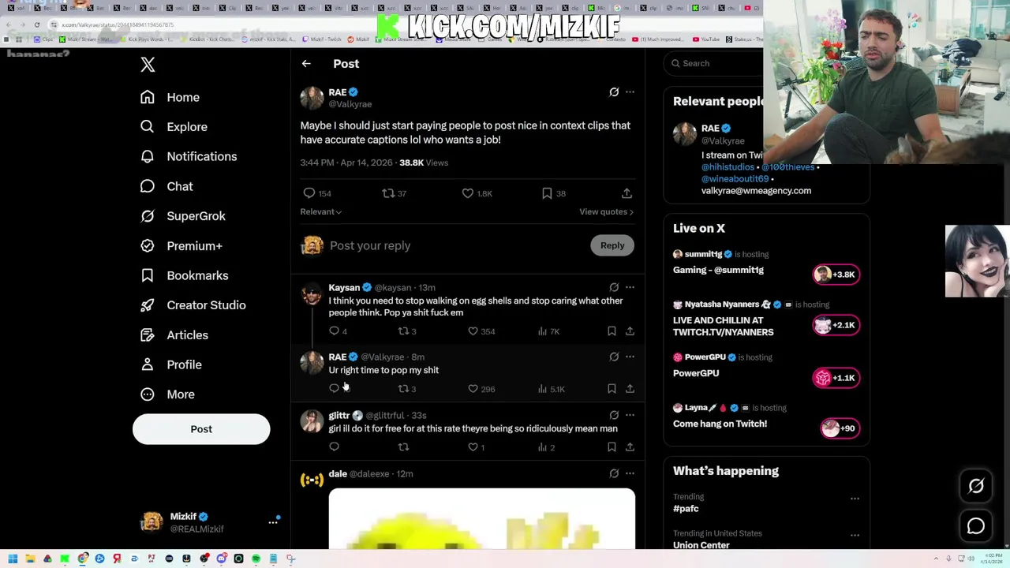This screenshot has height=568, width=1010.
Task: View analytics on RAE's reply 5.1K
Action: click(551, 389)
